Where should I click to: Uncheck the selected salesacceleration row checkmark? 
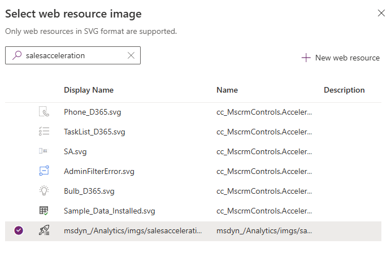tap(19, 230)
